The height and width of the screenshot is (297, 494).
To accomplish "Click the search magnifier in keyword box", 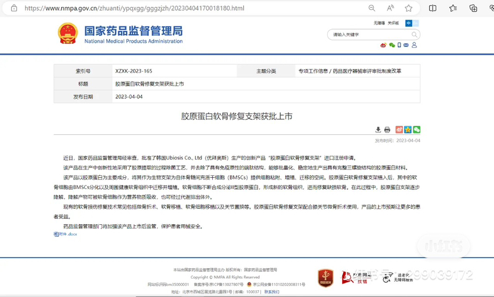I will tap(414, 35).
